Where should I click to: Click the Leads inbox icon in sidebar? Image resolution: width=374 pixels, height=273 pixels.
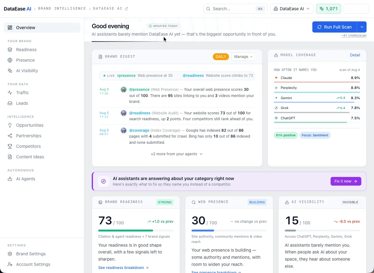[10, 103]
